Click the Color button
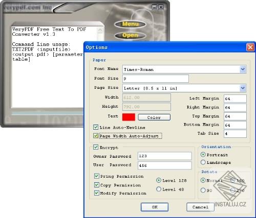This screenshot has height=218, width=256. [154, 117]
